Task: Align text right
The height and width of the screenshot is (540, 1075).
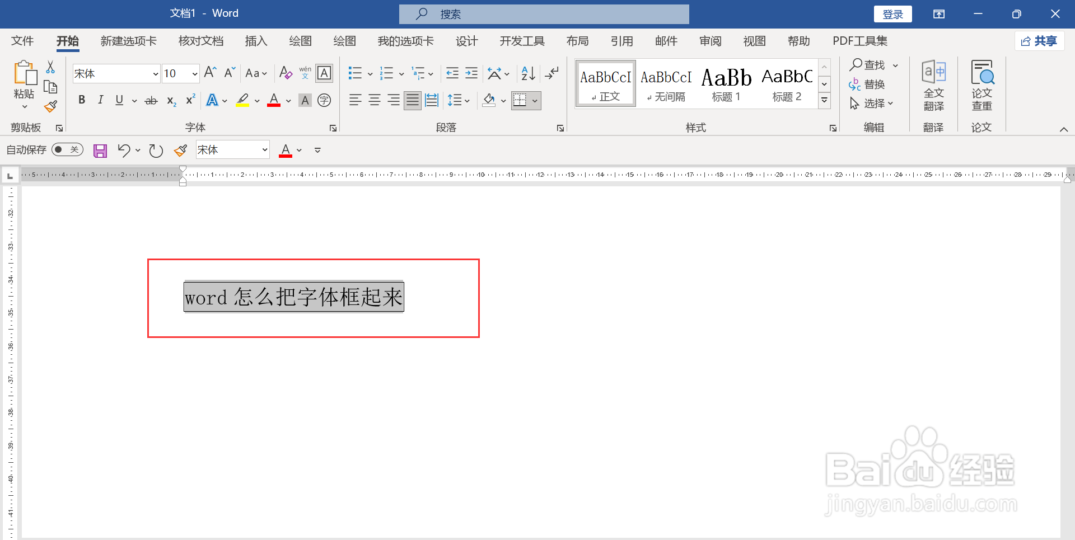Action: point(394,100)
